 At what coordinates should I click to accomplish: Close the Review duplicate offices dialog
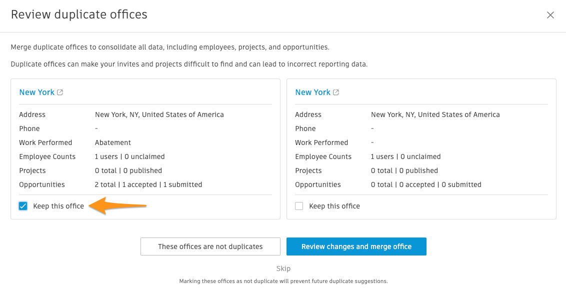pyautogui.click(x=550, y=15)
